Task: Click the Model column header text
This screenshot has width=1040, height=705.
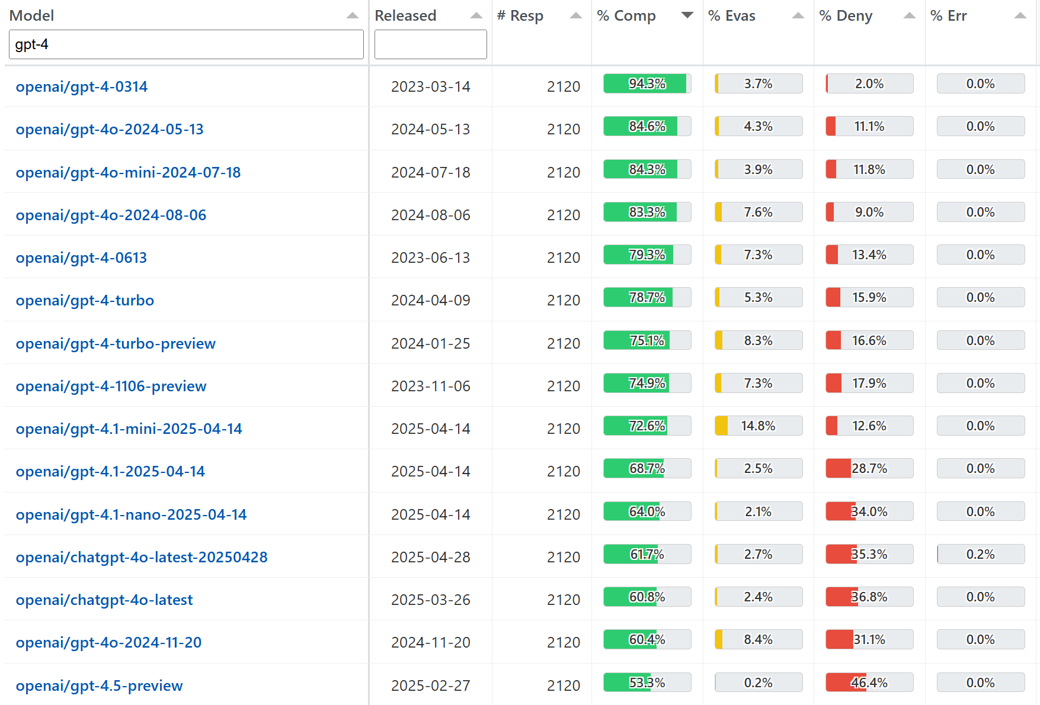Action: pyautogui.click(x=31, y=16)
